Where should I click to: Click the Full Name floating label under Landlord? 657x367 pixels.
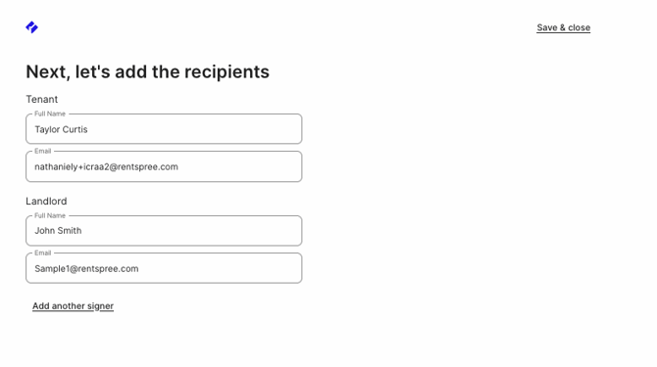point(50,215)
